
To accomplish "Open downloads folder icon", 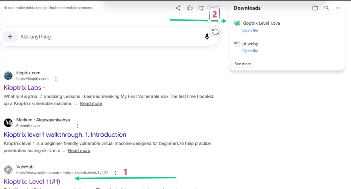I will tap(315, 8).
